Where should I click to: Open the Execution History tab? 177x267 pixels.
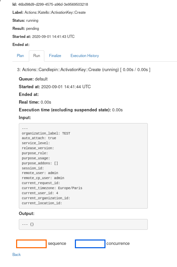(85, 56)
